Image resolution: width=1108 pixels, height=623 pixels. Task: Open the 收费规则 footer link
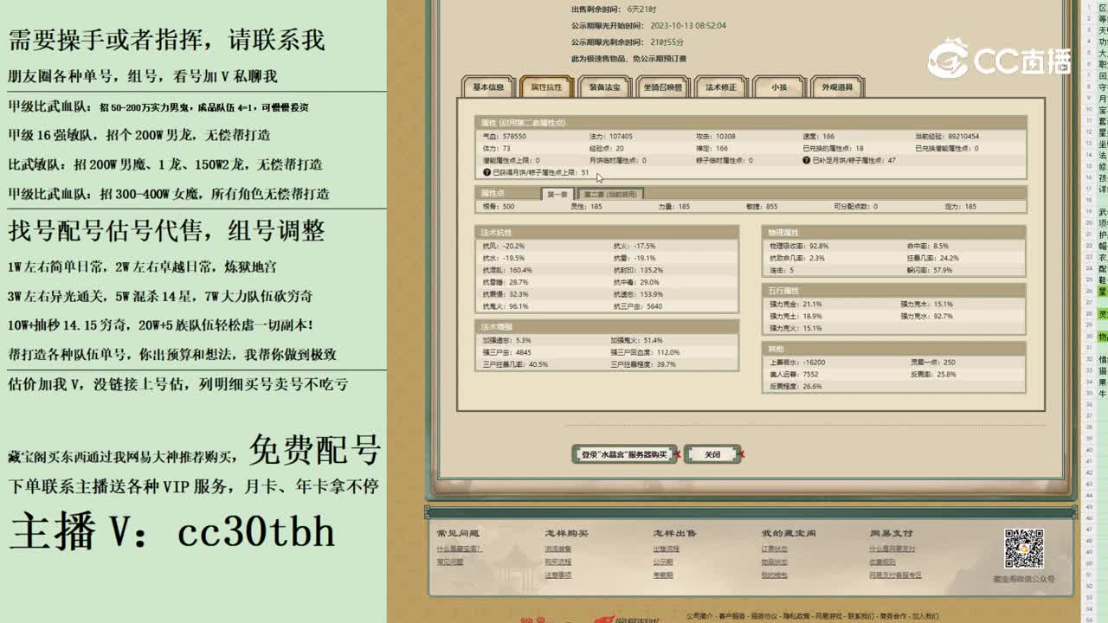point(883,562)
